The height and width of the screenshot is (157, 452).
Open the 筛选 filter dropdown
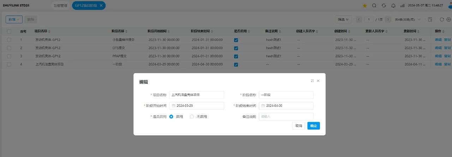click(x=343, y=19)
